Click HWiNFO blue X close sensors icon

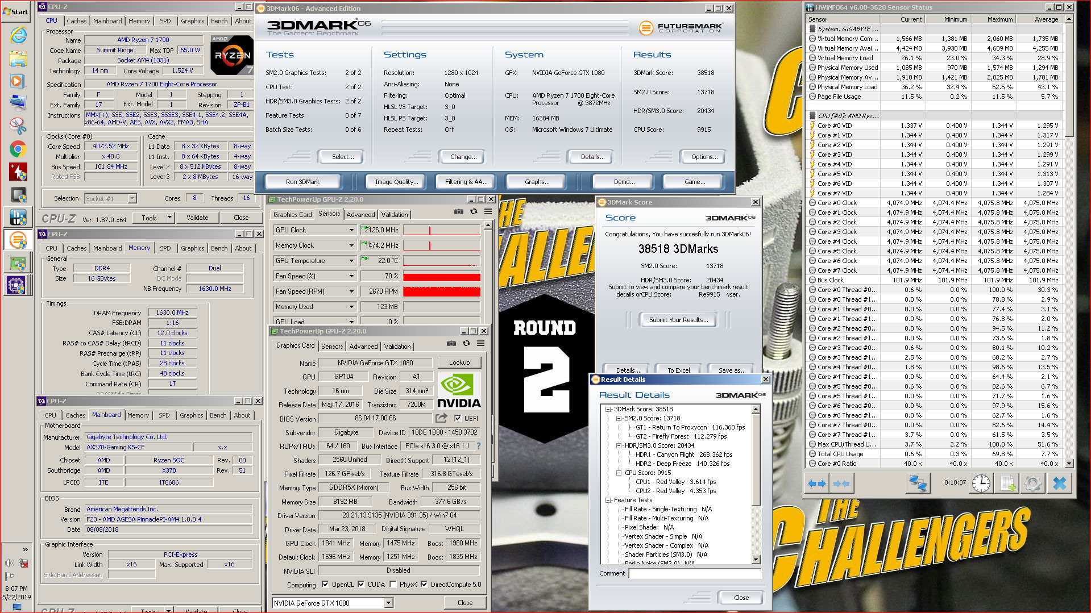[1060, 483]
